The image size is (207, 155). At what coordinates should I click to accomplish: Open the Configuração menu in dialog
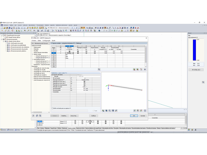[x=46, y=41]
